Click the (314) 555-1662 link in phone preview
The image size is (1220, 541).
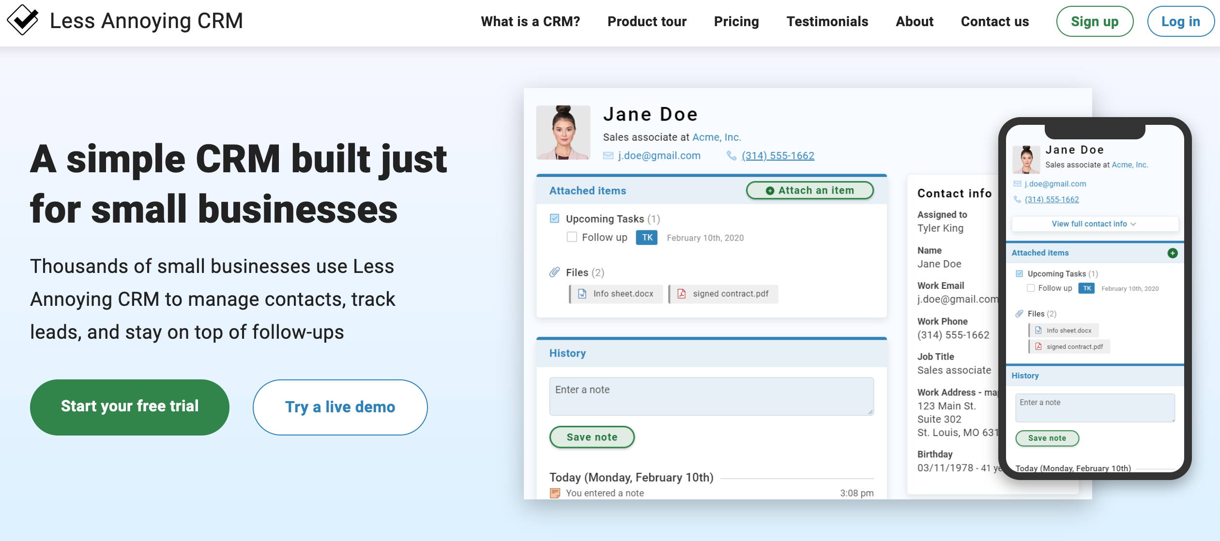pos(1052,199)
